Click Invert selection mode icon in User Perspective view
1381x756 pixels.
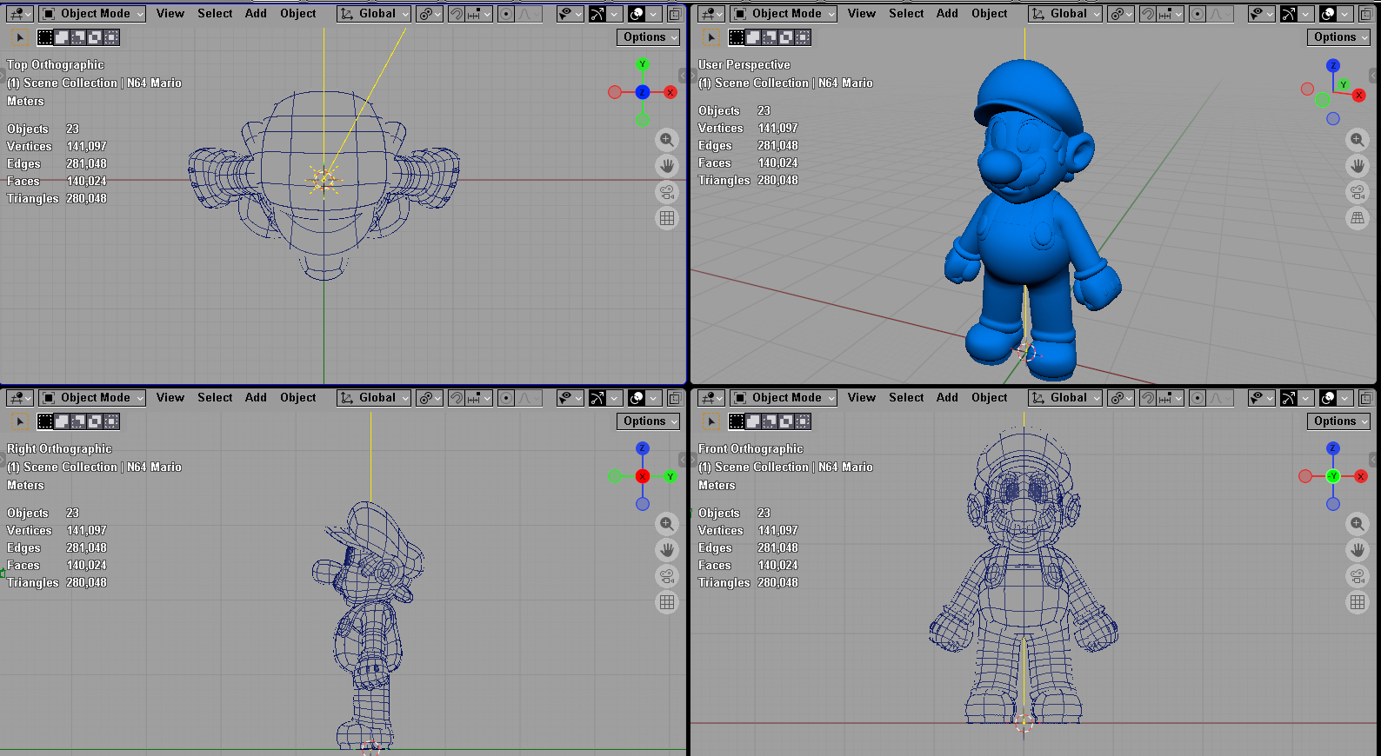[x=786, y=37]
